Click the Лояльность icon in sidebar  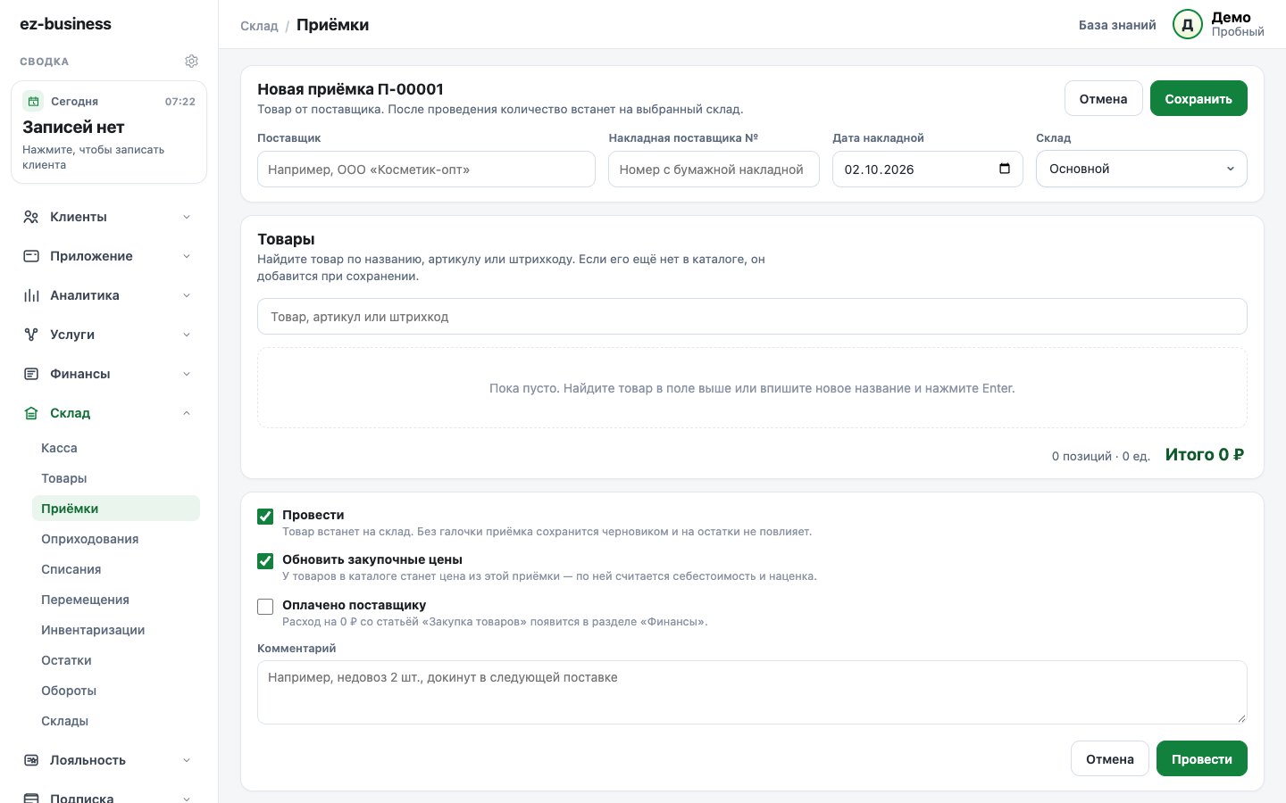[31, 760]
